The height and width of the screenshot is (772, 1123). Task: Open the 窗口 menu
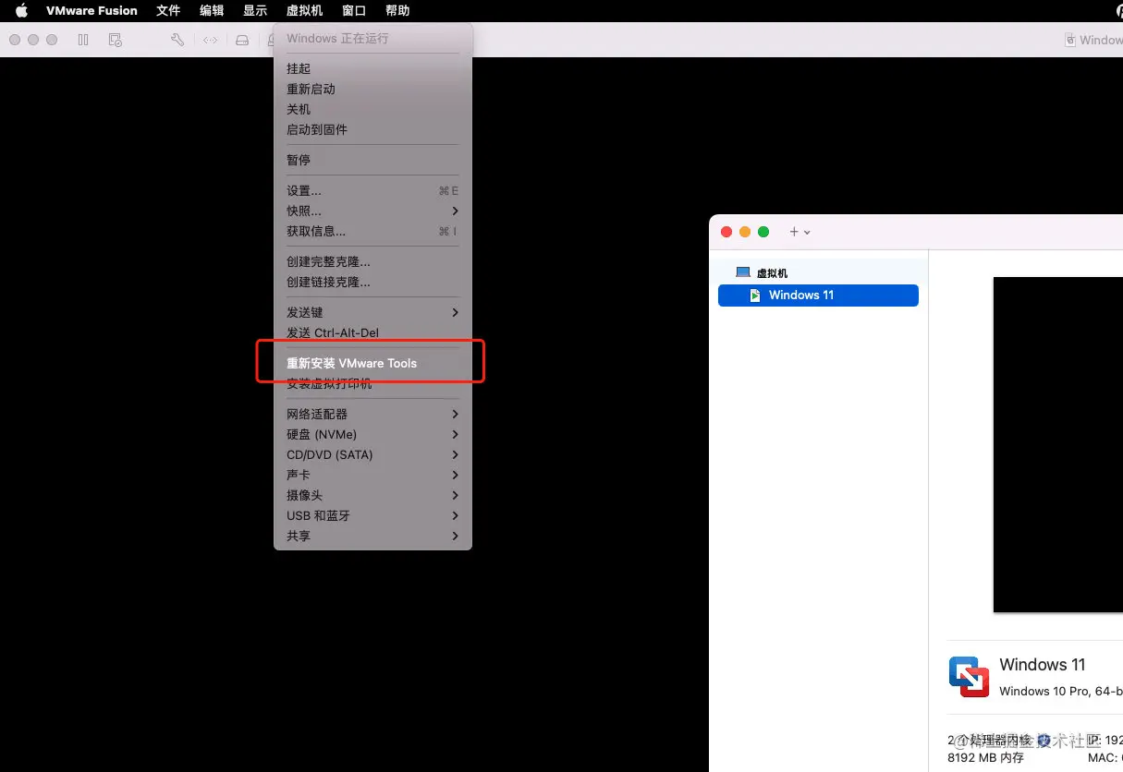[x=354, y=11]
